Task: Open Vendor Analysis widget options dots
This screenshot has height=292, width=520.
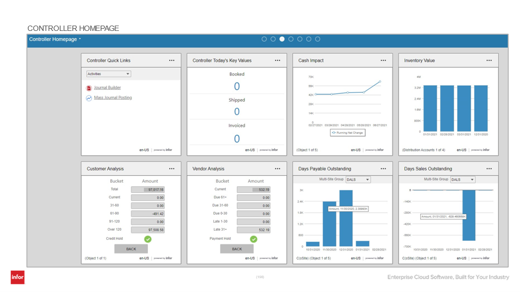Action: (277, 169)
